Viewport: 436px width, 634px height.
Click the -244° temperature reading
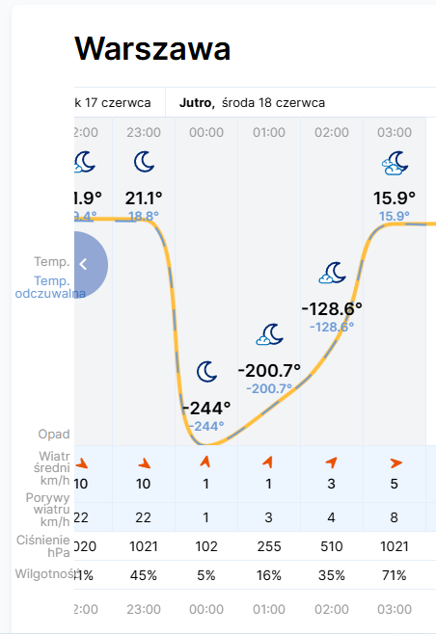(206, 409)
